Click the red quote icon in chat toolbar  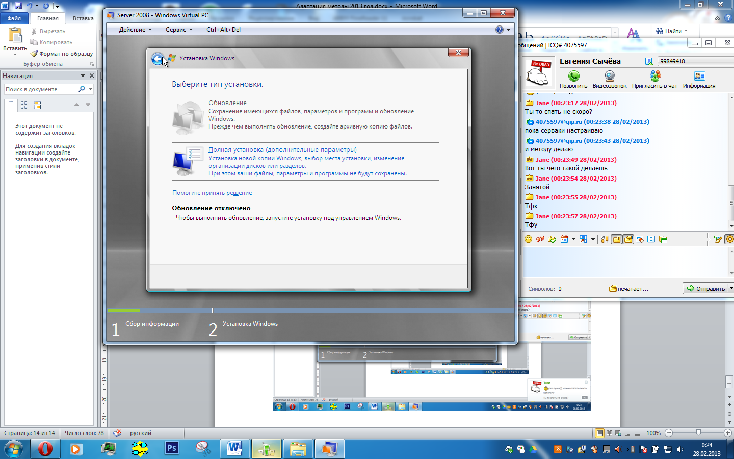(x=540, y=239)
